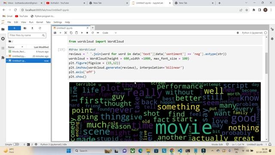Create a new folder in file browser
This screenshot has height=155, width=275.
coord(25,28)
